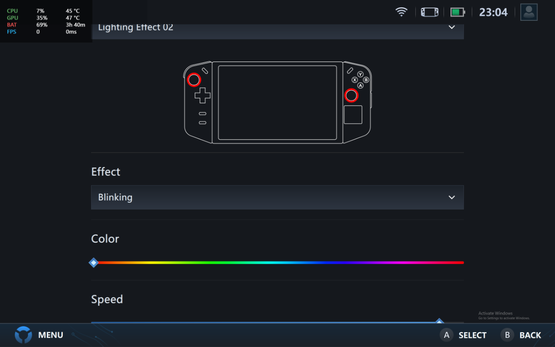Select the left joystick light ring
This screenshot has width=555, height=347.
click(x=194, y=80)
